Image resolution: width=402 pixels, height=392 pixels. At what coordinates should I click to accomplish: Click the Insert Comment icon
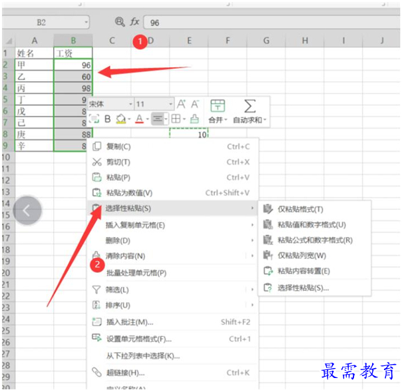pyautogui.click(x=97, y=321)
